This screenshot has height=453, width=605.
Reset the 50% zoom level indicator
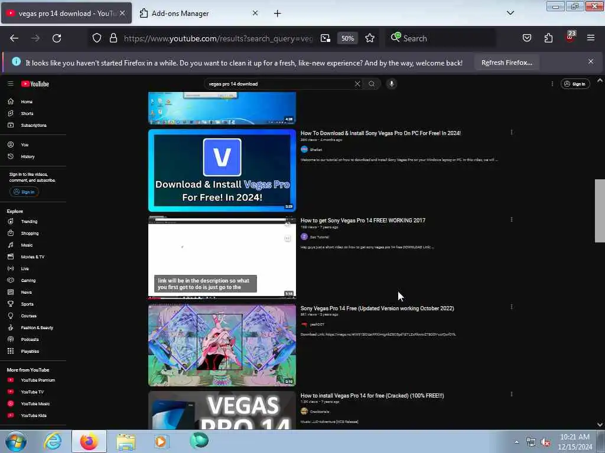click(347, 38)
